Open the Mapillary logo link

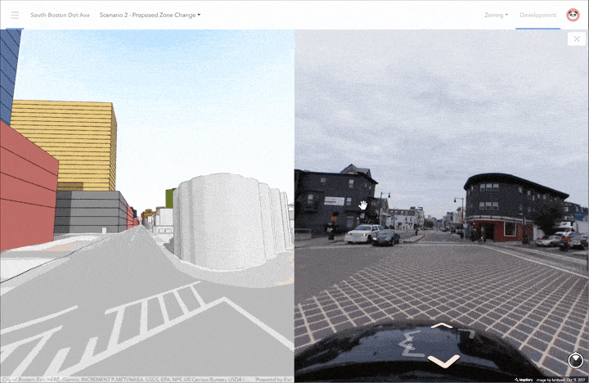524,380
